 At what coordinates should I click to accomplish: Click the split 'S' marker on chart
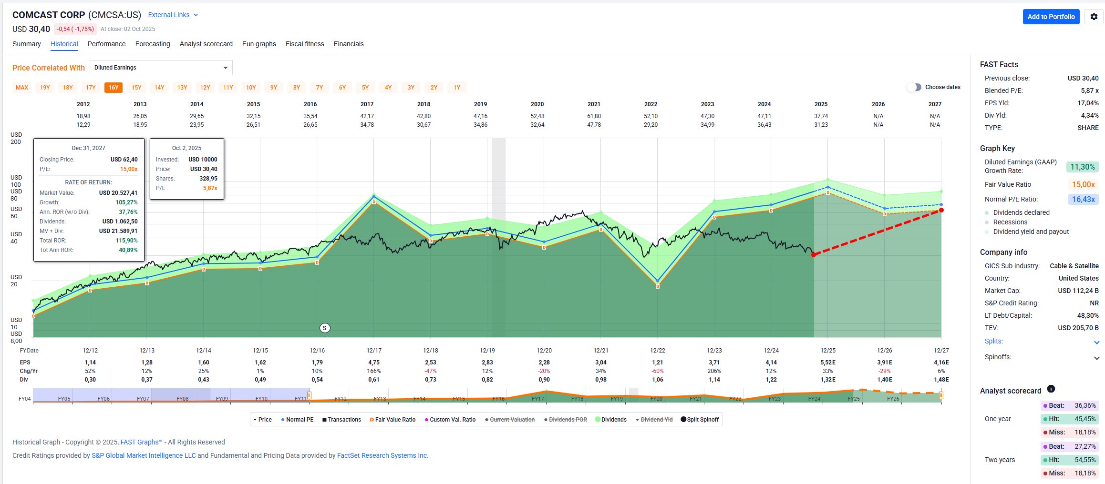[x=325, y=328]
